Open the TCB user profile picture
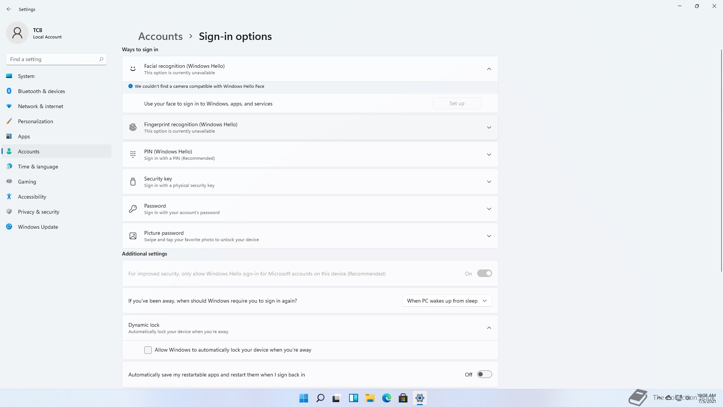The width and height of the screenshot is (723, 407). [x=17, y=33]
